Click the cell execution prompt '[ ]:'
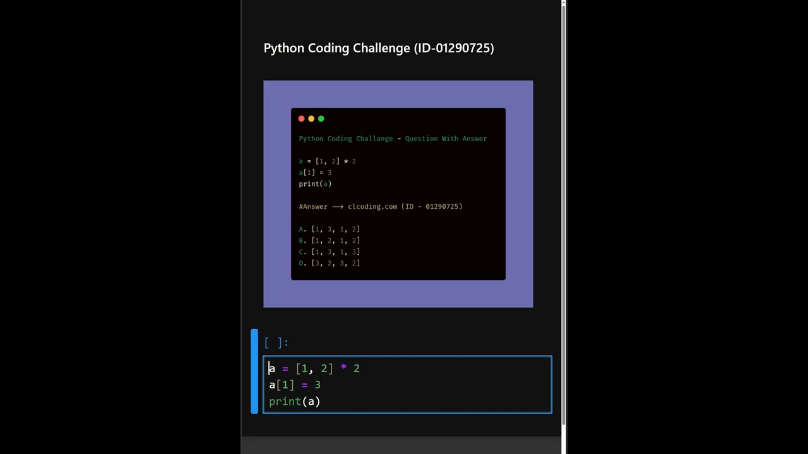 click(276, 342)
